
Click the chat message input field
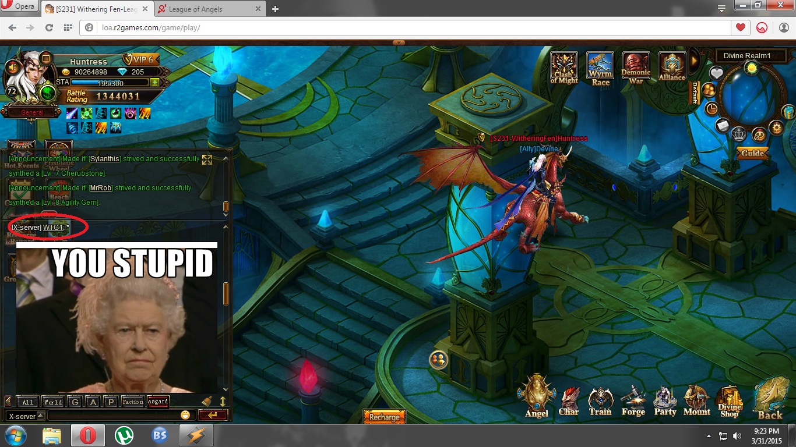pyautogui.click(x=114, y=416)
